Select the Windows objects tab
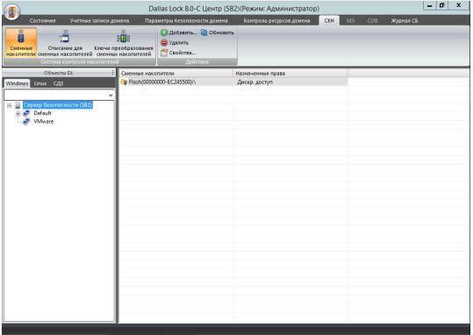The height and width of the screenshot is (335, 473). pos(17,83)
